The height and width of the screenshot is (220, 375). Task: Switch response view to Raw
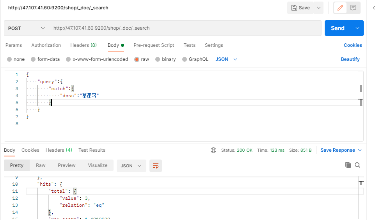point(41,165)
